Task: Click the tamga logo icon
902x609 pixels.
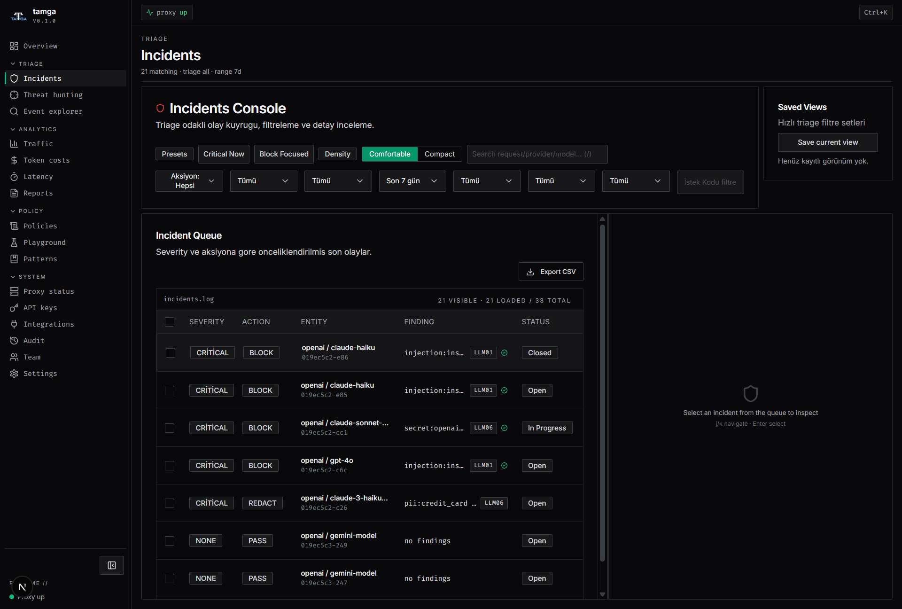Action: (x=19, y=16)
